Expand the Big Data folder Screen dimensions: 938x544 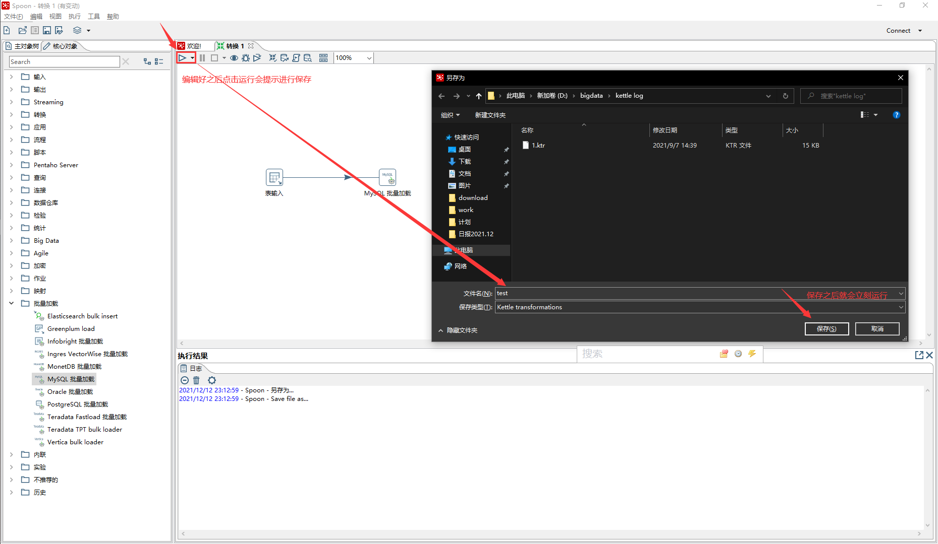click(12, 240)
